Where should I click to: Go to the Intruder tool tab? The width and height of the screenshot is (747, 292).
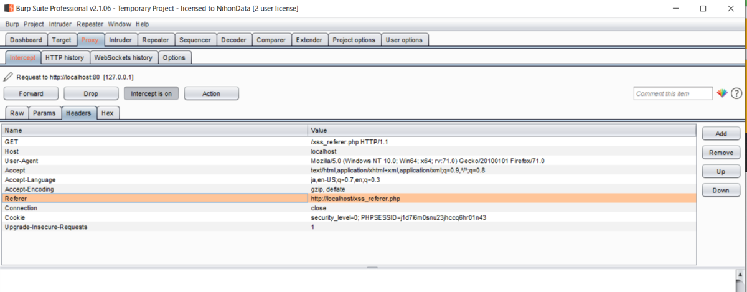(120, 40)
